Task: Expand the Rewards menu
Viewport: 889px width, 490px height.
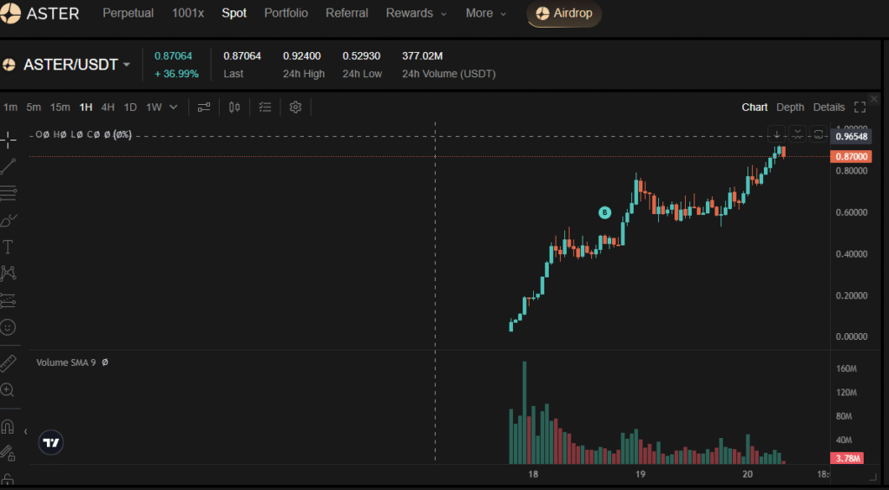Action: tap(416, 13)
